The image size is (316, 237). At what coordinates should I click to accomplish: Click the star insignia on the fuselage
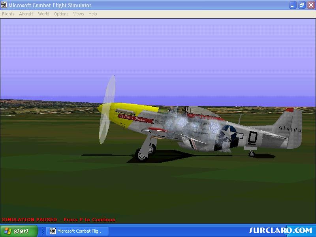[229, 133]
